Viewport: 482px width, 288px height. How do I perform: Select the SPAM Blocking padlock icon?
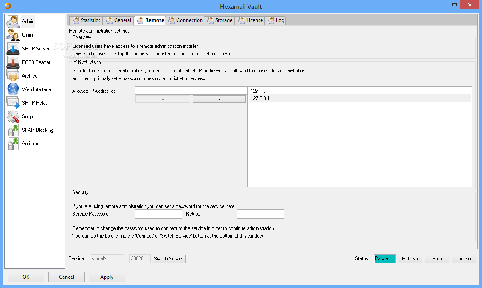pyautogui.click(x=13, y=130)
